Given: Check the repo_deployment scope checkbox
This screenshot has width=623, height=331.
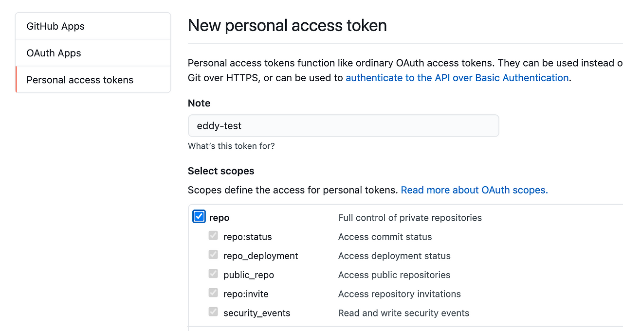Looking at the screenshot, I should pos(213,254).
